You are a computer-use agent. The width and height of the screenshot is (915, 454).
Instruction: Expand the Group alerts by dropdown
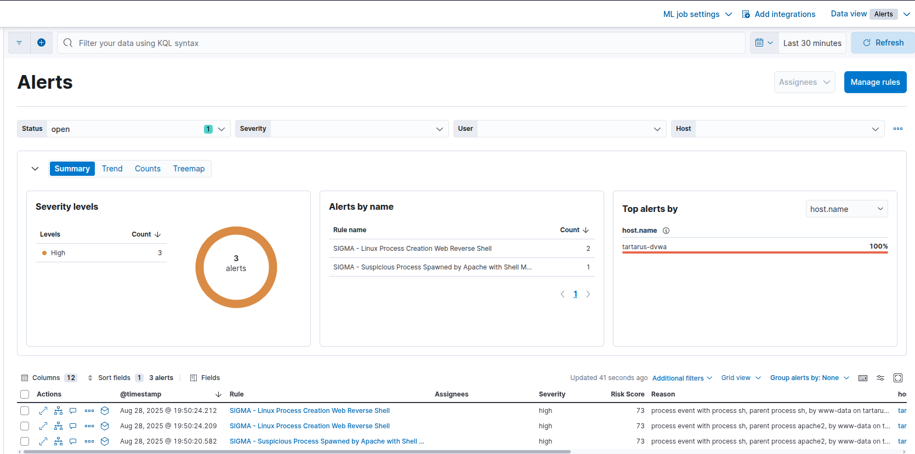[809, 378]
